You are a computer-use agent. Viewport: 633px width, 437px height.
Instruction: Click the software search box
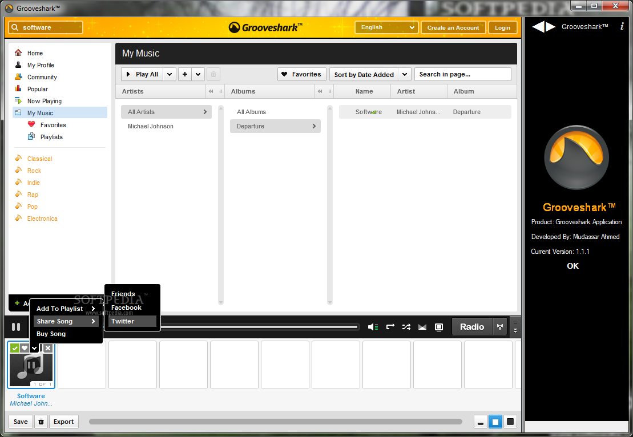tap(46, 27)
